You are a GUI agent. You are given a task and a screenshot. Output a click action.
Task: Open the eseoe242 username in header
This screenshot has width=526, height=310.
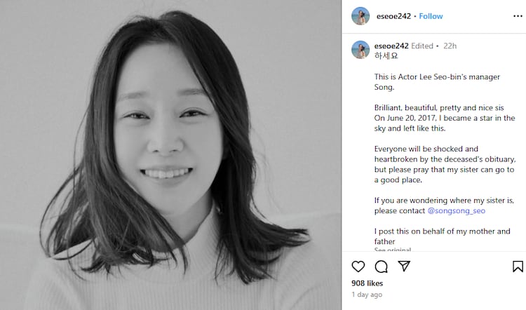click(393, 16)
